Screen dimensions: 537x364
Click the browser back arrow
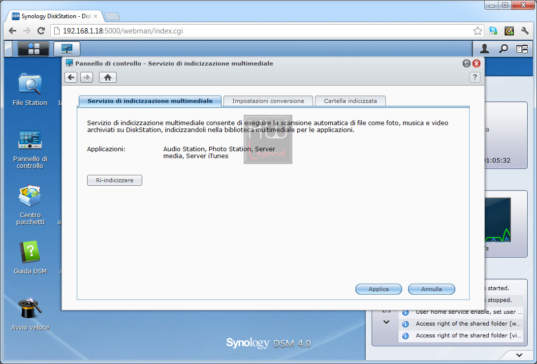[x=13, y=31]
